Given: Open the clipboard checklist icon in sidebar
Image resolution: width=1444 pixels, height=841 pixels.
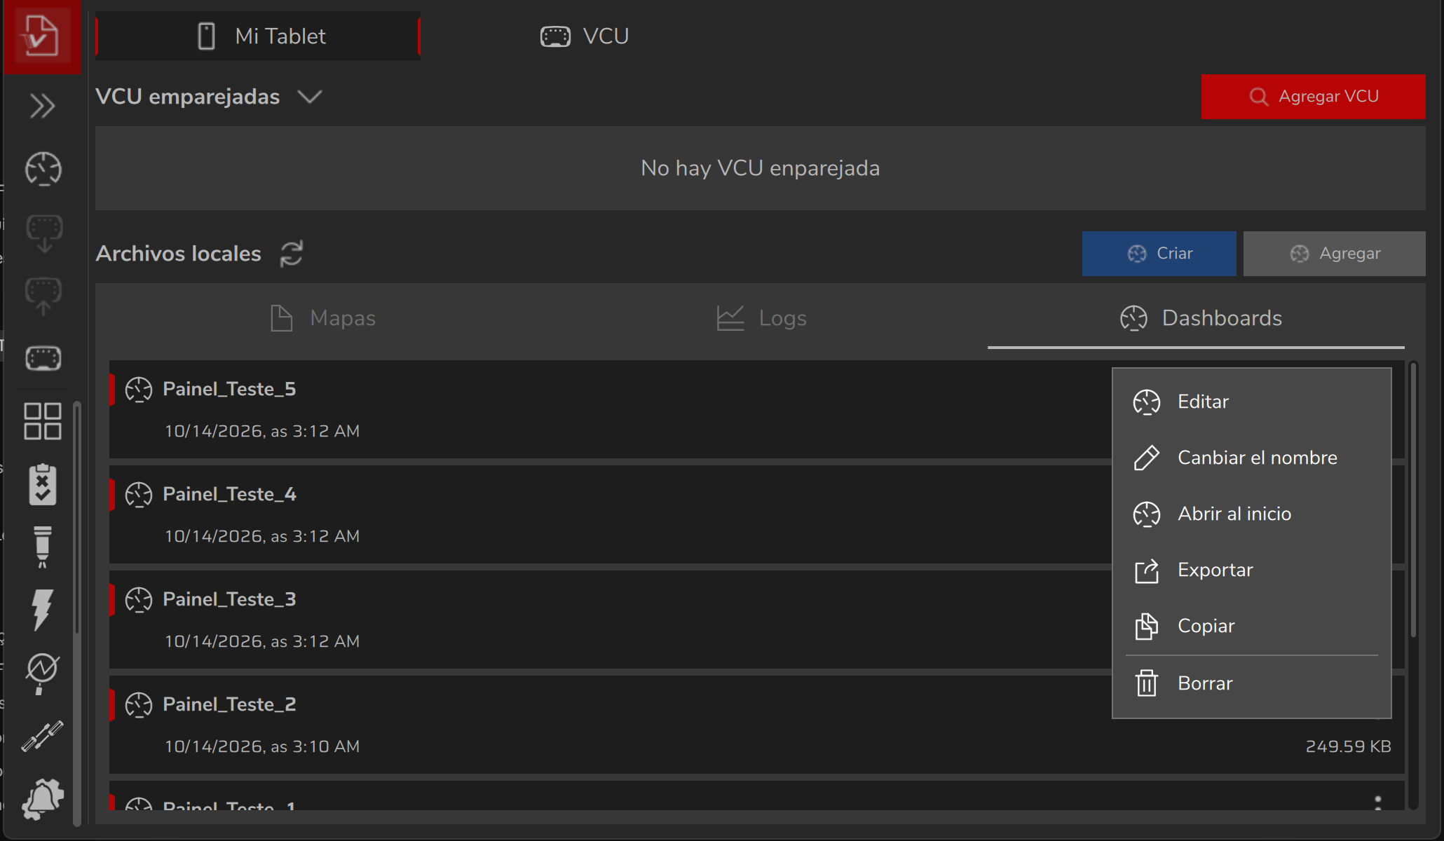Looking at the screenshot, I should [x=43, y=484].
